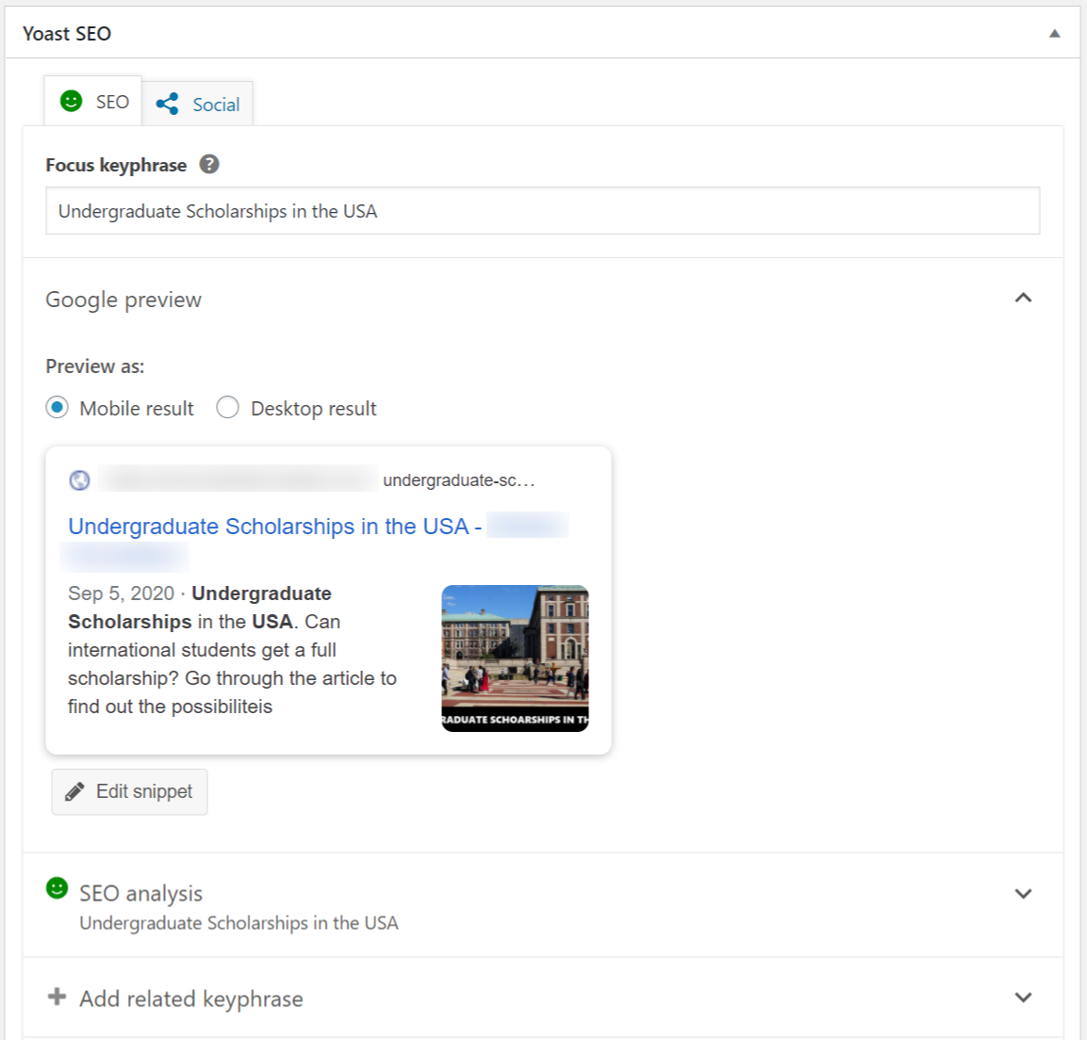The width and height of the screenshot is (1087, 1040).
Task: Click the SEO analysis heading
Action: click(x=140, y=893)
